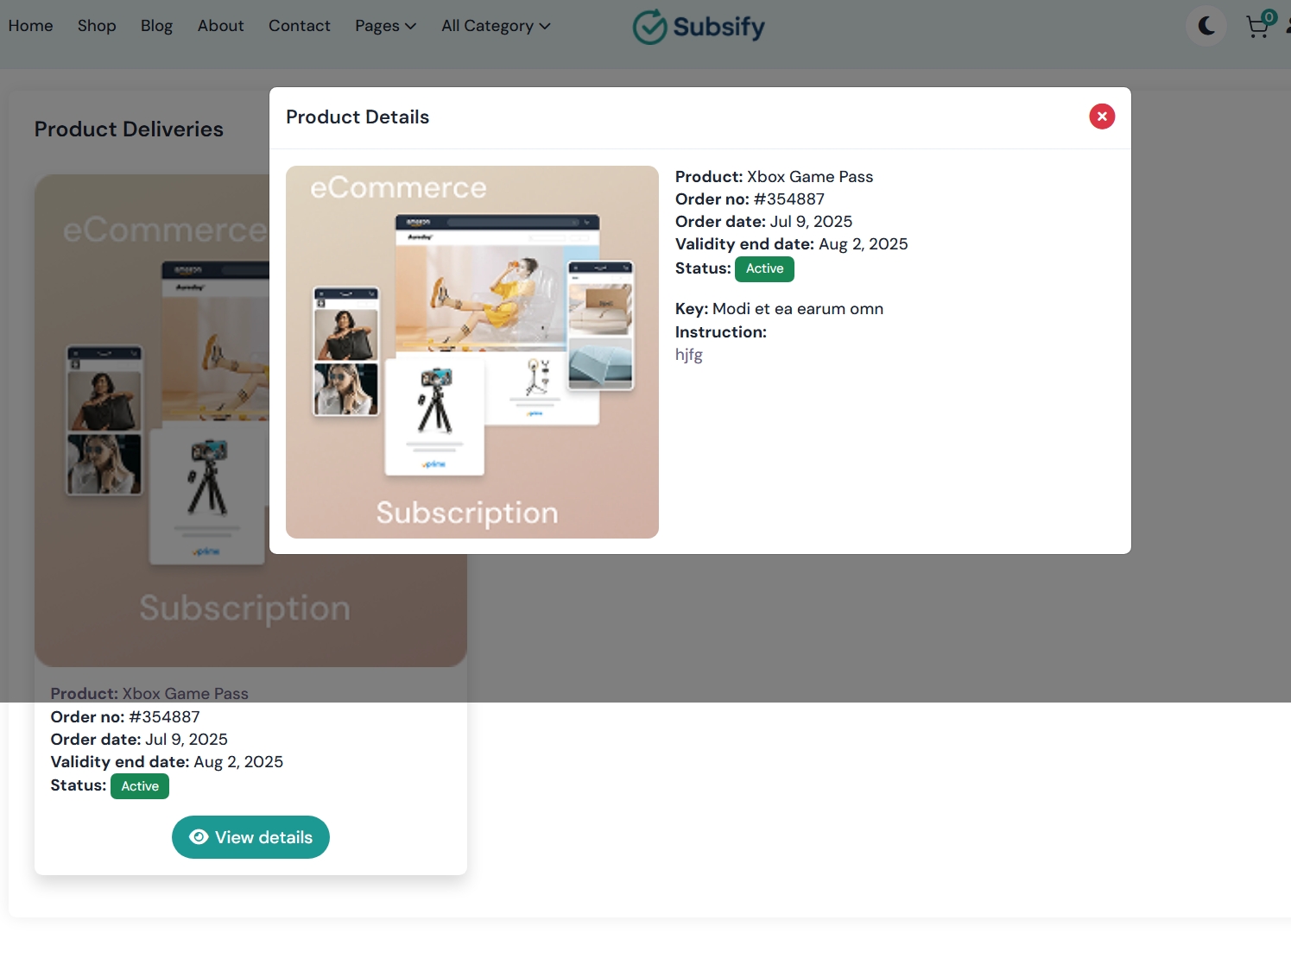1291x958 pixels.
Task: Navigate to the Blog page
Action: 156,26
